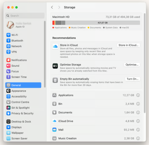Open Bluetooth settings icon in sidebar
The height and width of the screenshot is (145, 149).
click(x=8, y=40)
